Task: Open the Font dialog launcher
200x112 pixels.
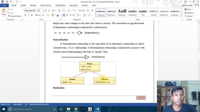Action: pos(60,20)
